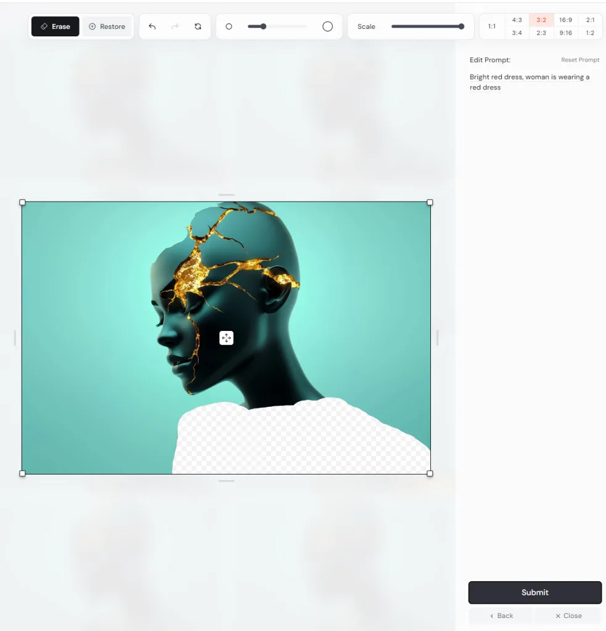Select the 1:1 aspect ratio
The height and width of the screenshot is (631, 606).
click(492, 26)
